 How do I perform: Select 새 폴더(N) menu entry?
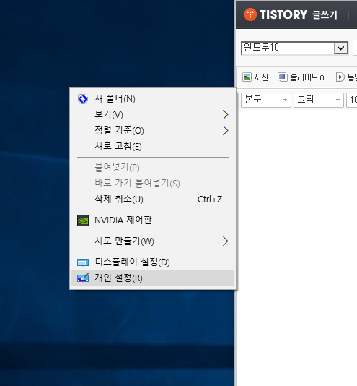click(x=153, y=99)
